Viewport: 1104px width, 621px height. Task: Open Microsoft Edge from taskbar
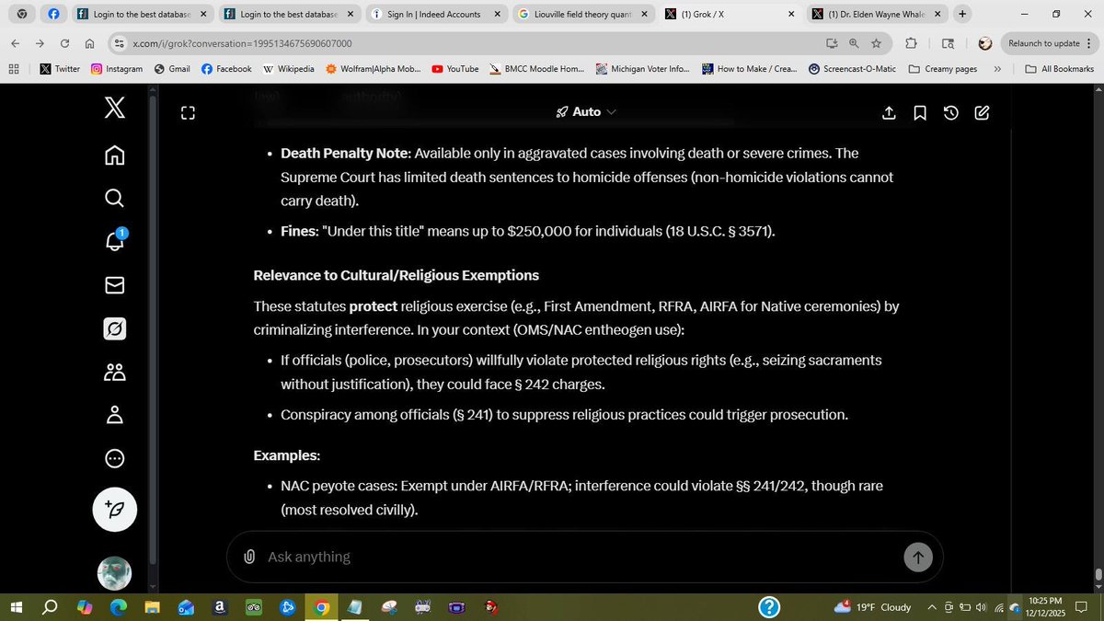coord(119,607)
